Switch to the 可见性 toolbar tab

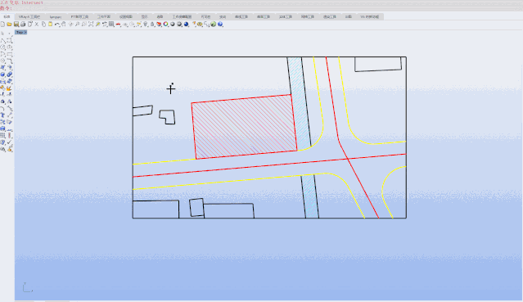[x=205, y=16]
